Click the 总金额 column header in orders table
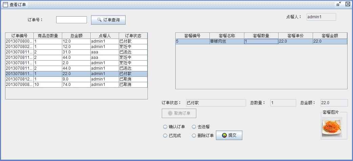 (x=76, y=36)
